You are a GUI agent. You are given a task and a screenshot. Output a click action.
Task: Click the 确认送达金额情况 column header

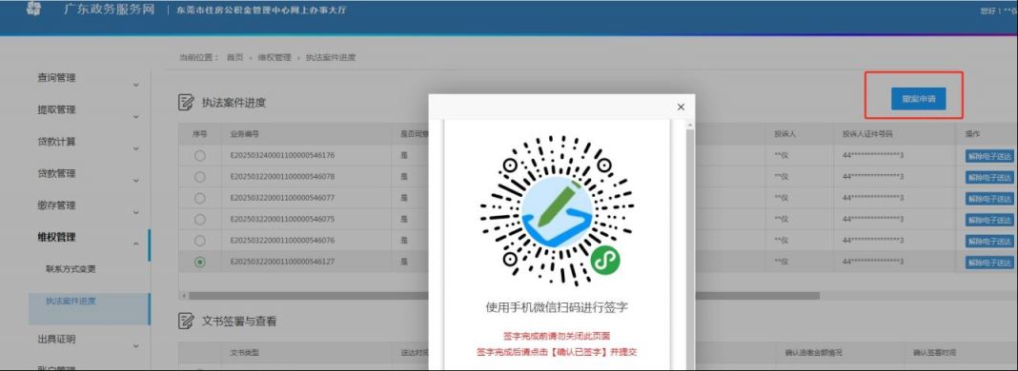(813, 353)
